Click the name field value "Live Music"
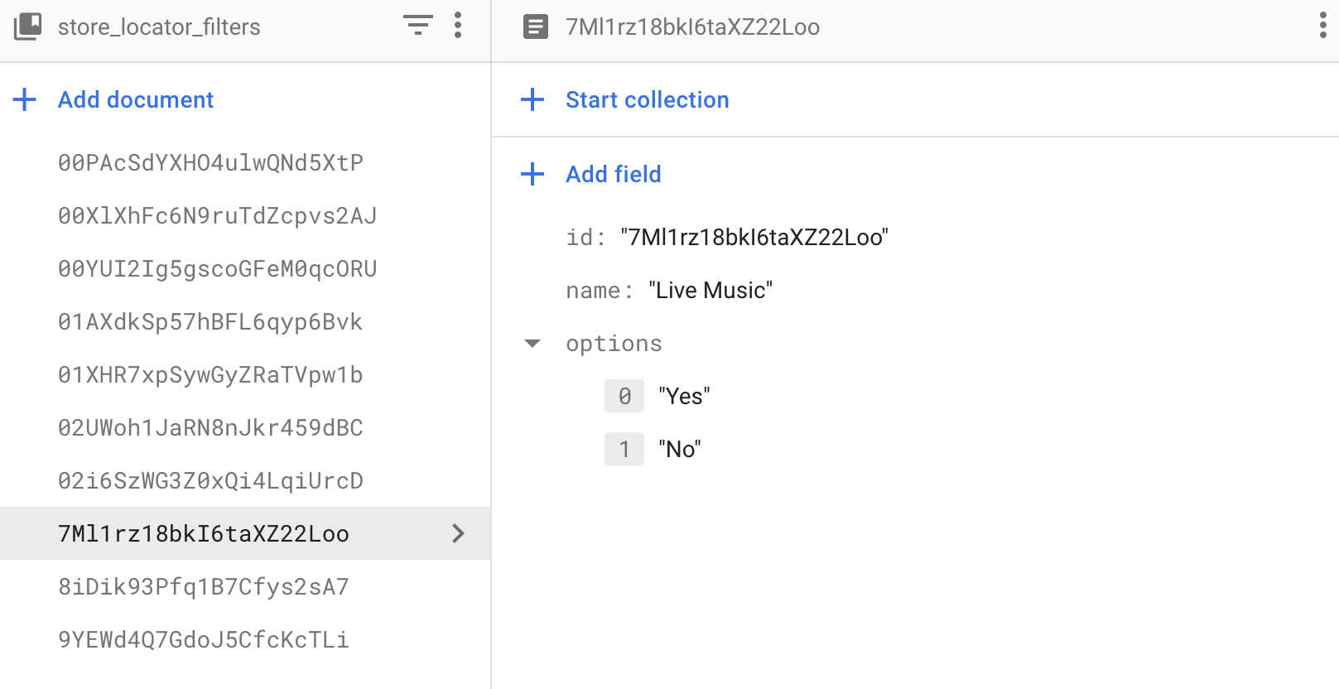This screenshot has height=689, width=1339. pos(710,291)
